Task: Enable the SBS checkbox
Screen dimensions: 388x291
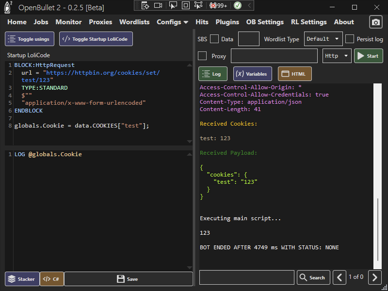Action: tap(214, 39)
